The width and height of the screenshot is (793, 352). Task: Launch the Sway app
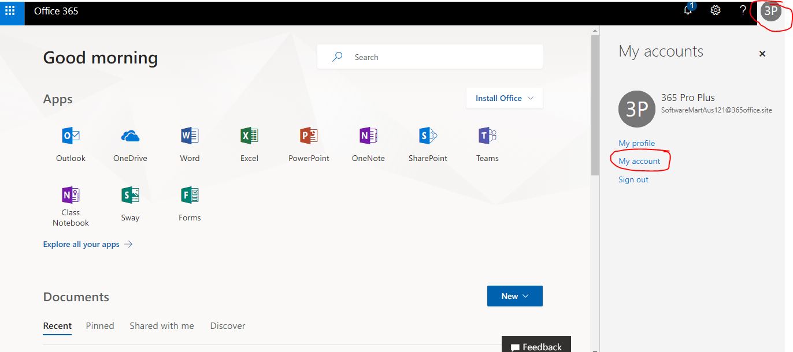(130, 204)
